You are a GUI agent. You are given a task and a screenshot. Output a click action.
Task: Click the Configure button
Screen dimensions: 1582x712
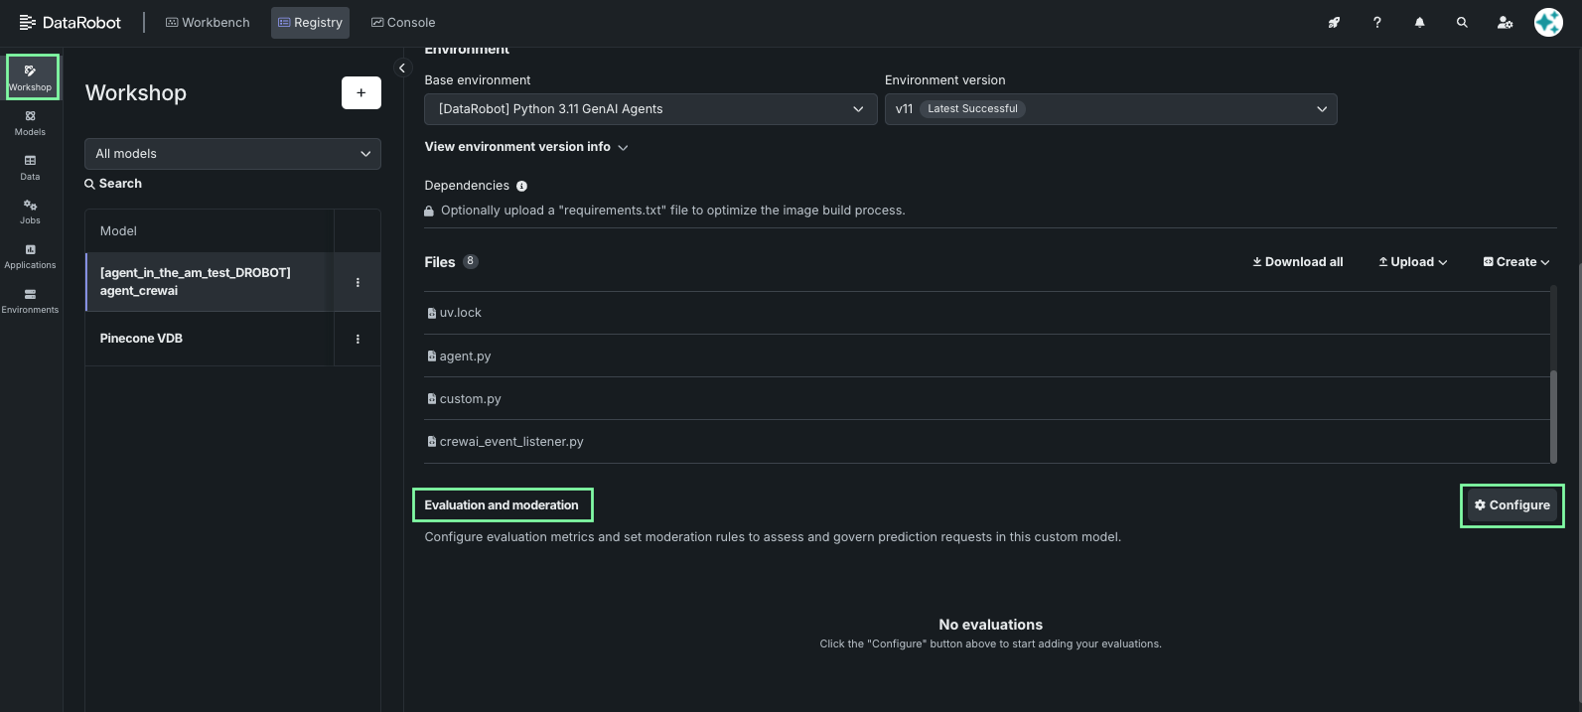click(1511, 505)
